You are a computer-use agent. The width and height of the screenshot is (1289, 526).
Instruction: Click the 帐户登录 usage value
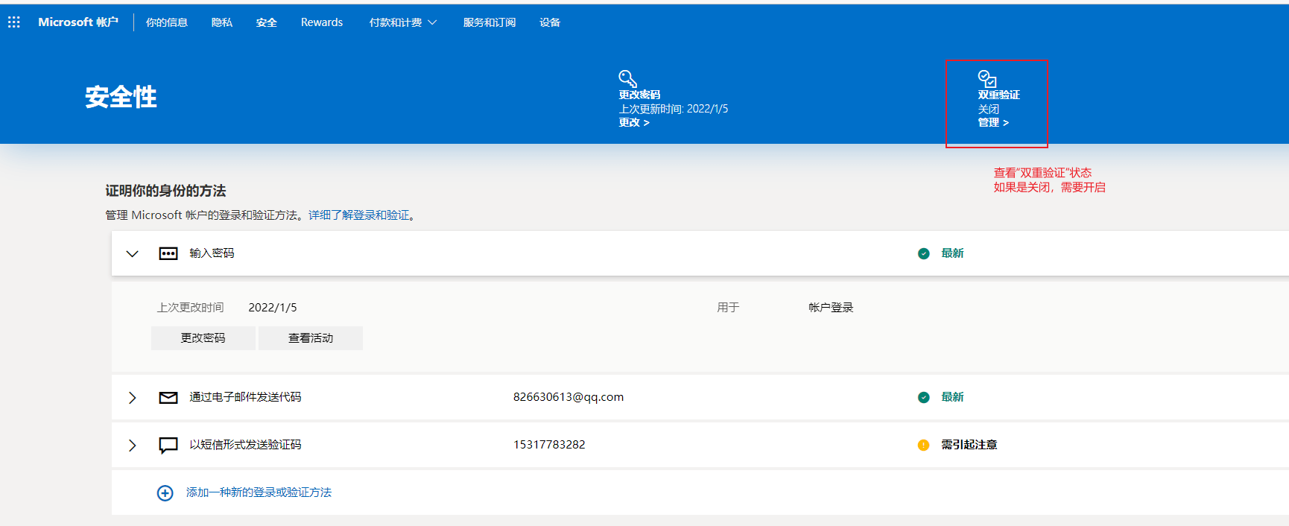pyautogui.click(x=831, y=308)
